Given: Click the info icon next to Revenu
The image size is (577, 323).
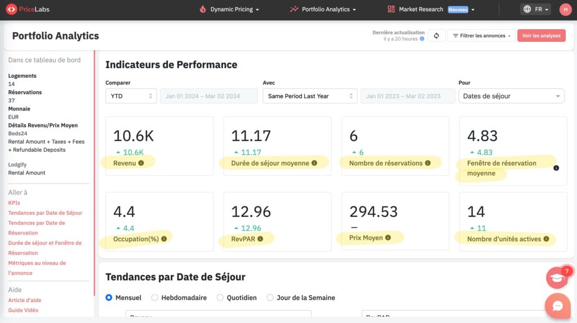Looking at the screenshot, I should click(141, 163).
